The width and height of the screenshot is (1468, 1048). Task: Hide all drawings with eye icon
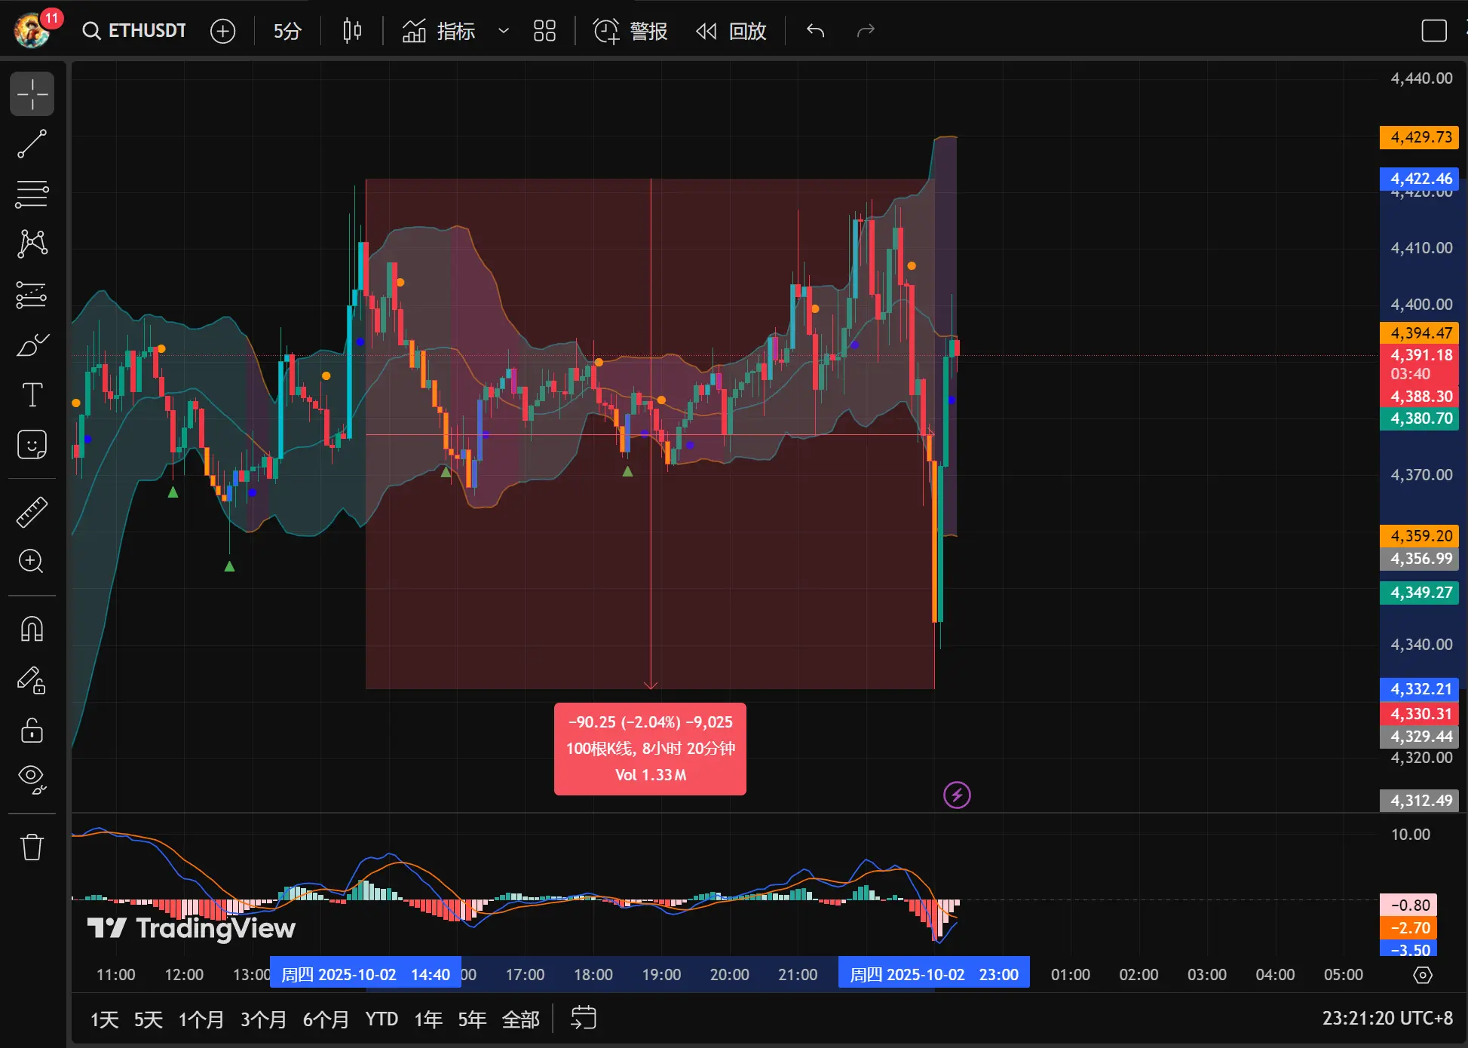pyautogui.click(x=32, y=779)
